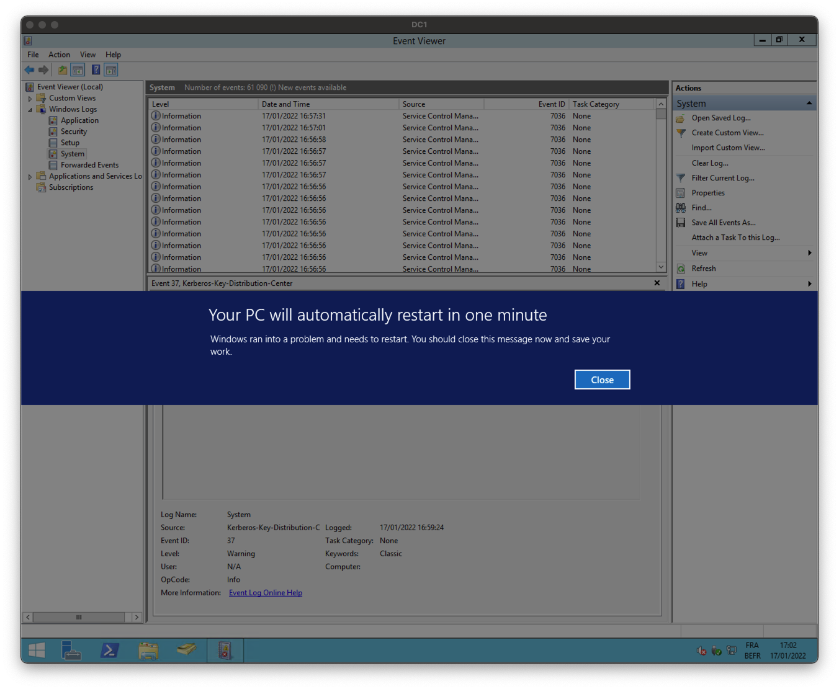839x689 pixels.
Task: Collapse the System actions section arrow
Action: click(809, 104)
